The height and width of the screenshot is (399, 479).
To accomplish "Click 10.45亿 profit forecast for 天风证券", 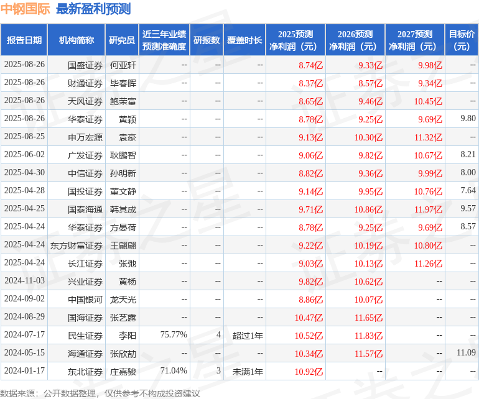I will click(x=428, y=101).
